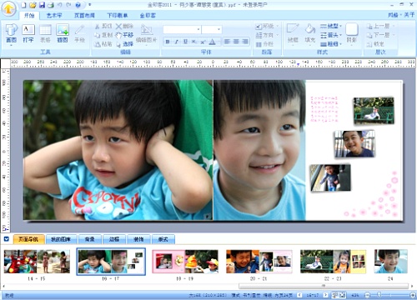Click the zoom slider handle in the status bar
Screen dimensions: 417x300
coord(379,295)
